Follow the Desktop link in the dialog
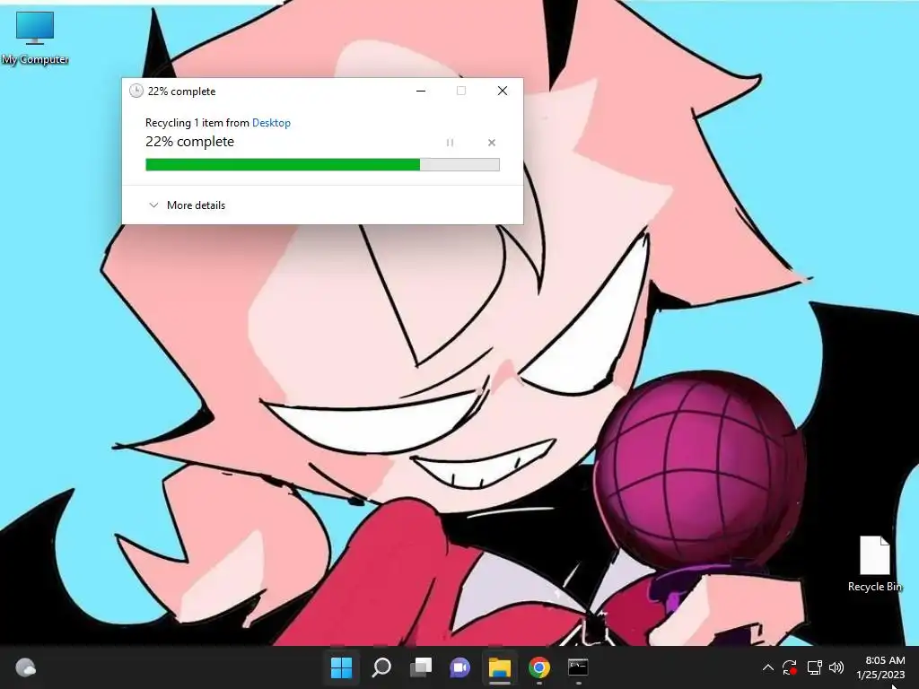The image size is (919, 689). click(271, 122)
